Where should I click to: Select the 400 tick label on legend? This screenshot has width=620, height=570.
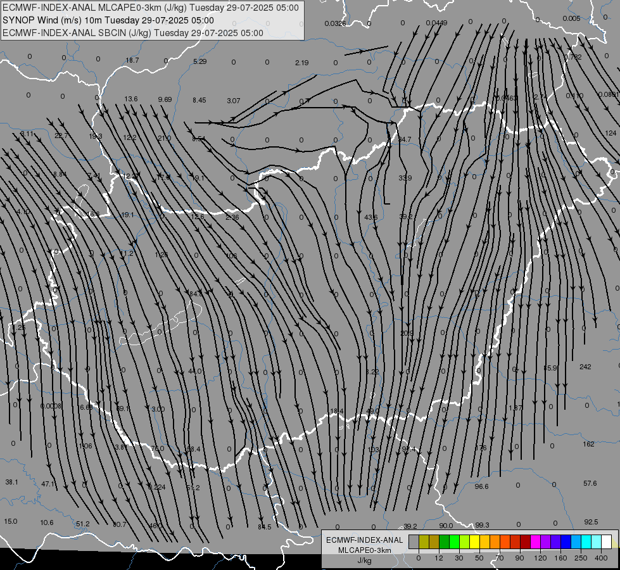(x=601, y=558)
